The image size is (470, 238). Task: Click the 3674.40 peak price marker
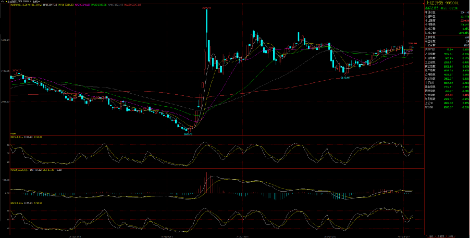coord(206,8)
